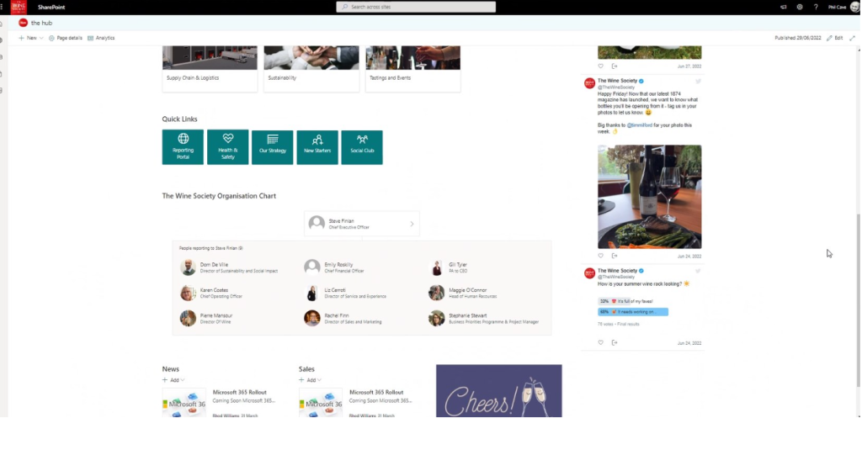Screen dimensions: 862x455
Task: Open the Social Club quick link tile
Action: (362, 147)
